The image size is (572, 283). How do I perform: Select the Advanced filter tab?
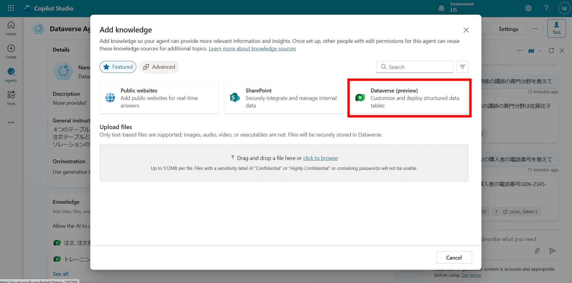coord(159,67)
